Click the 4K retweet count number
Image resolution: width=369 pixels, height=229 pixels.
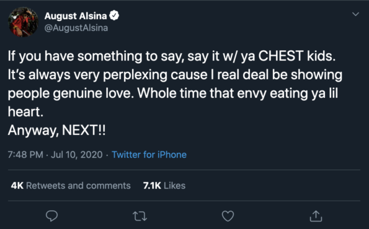tap(17, 186)
